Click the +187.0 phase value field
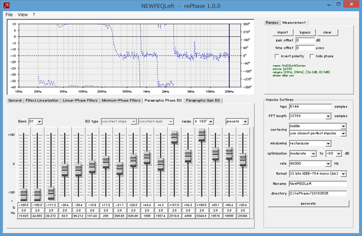The width and height of the screenshot is (362, 236). [174, 205]
